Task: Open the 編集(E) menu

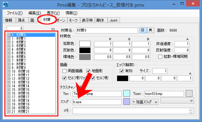Action: tap(34, 13)
